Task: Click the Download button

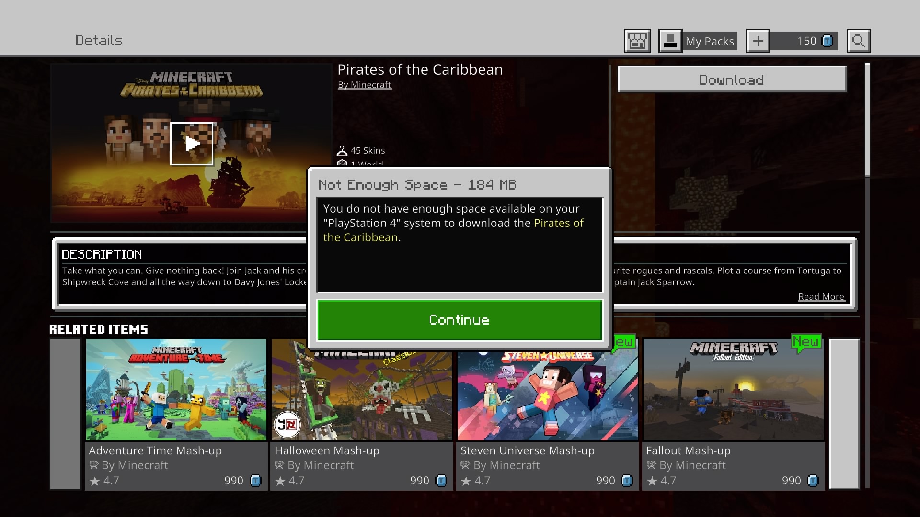Action: click(x=732, y=79)
